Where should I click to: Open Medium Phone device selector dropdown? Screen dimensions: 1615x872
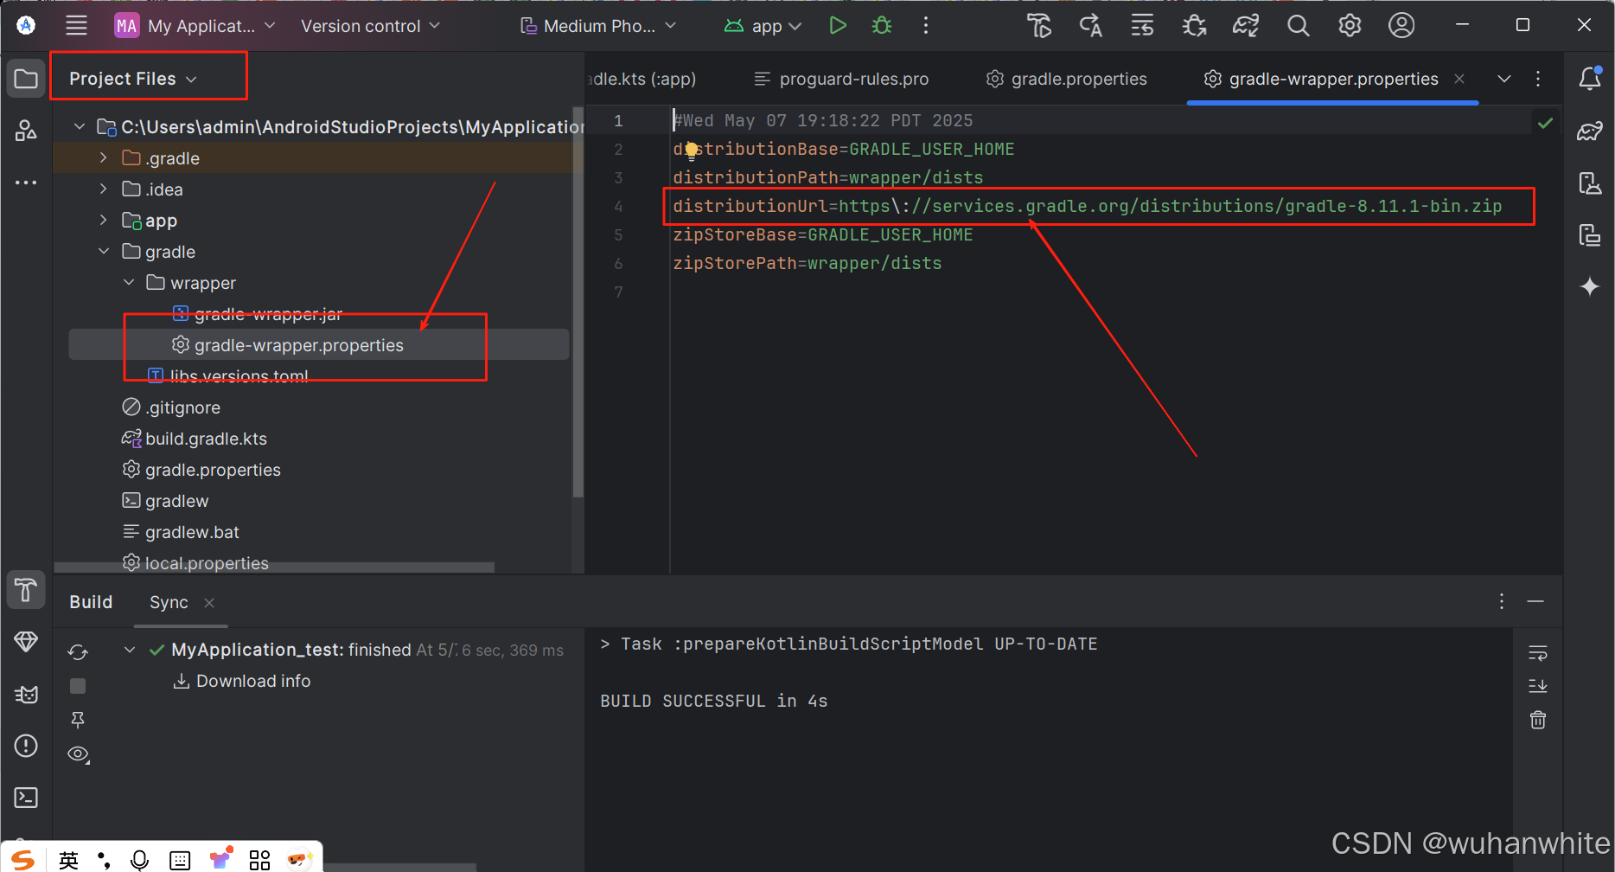pyautogui.click(x=598, y=26)
